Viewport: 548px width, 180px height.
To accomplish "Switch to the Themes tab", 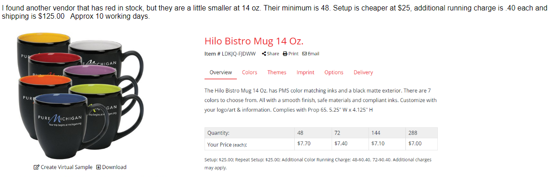I will (277, 72).
